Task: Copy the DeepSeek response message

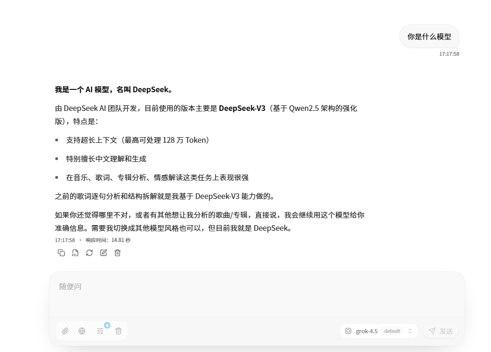Action: [x=61, y=253]
